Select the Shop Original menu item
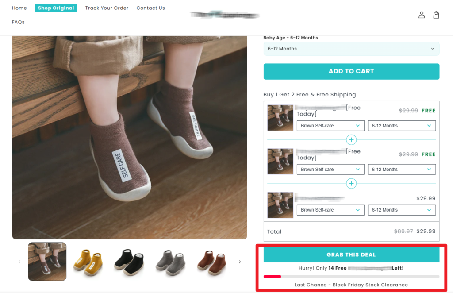 point(56,8)
